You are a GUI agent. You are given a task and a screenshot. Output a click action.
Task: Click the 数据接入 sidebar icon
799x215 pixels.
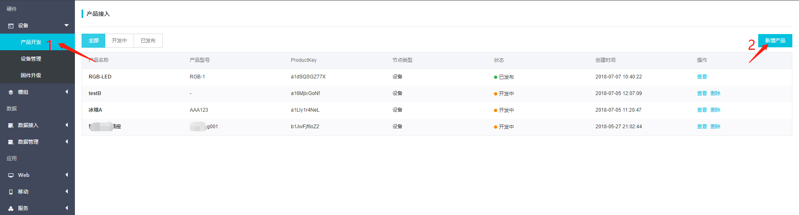(x=11, y=125)
